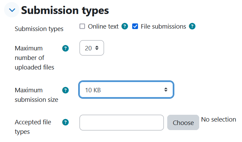This screenshot has height=142, width=242.
Task: Click the File submissions label
Action: click(x=163, y=27)
